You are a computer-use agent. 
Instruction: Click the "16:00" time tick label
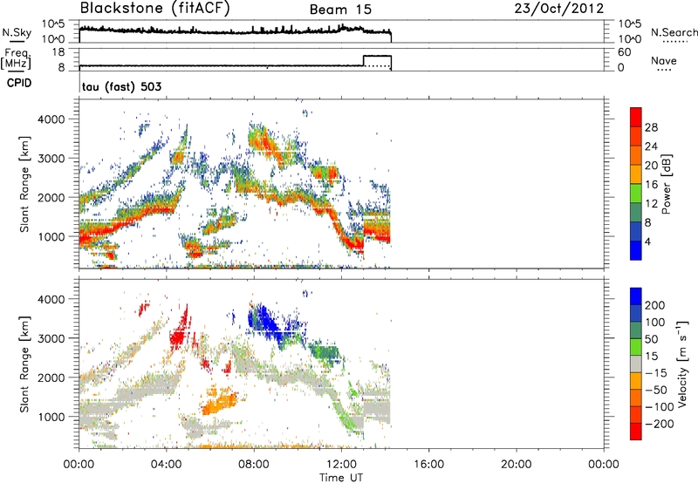[428, 465]
